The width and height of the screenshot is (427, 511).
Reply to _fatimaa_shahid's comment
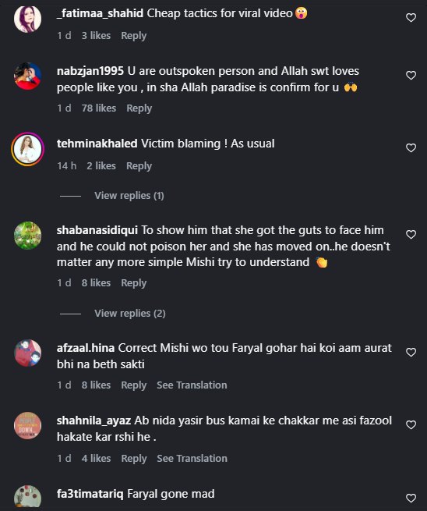click(x=134, y=36)
